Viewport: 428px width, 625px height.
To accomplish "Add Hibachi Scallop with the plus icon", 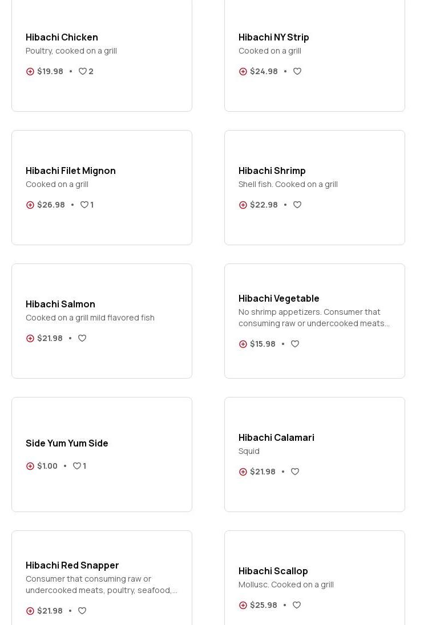I will pyautogui.click(x=243, y=605).
